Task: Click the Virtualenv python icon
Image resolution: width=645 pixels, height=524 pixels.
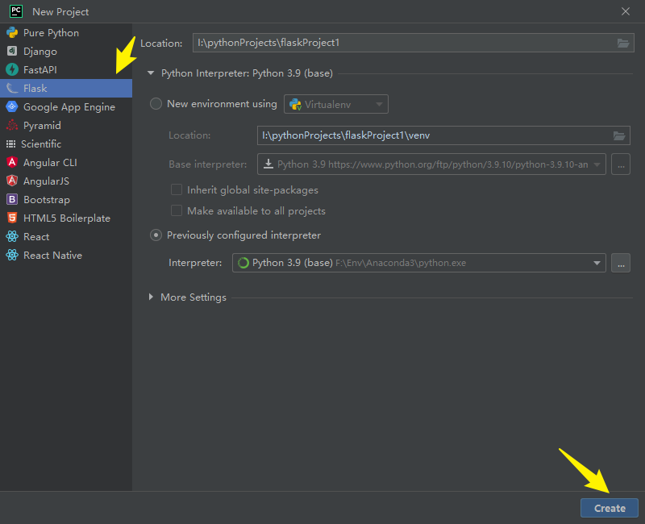Action: (295, 105)
